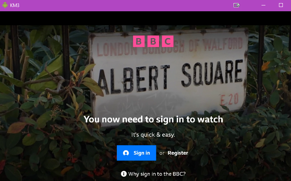The width and height of the screenshot is (291, 181).
Task: Click the KM3 window title text
Action: click(15, 5)
